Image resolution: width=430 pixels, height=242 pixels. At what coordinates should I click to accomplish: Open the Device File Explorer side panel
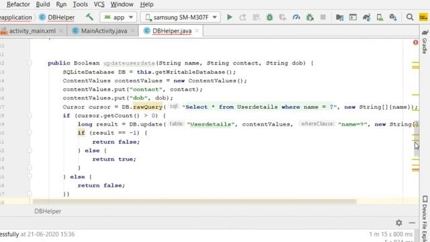425,218
